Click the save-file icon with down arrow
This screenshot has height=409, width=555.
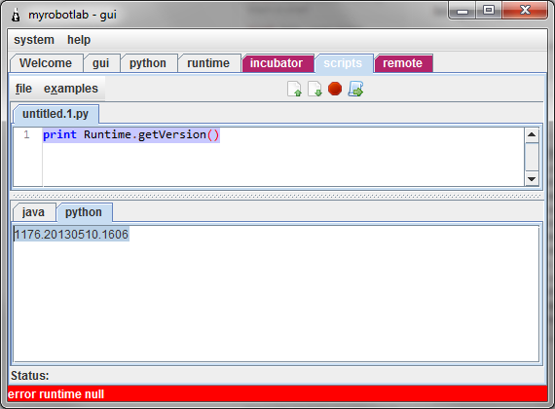pyautogui.click(x=314, y=89)
